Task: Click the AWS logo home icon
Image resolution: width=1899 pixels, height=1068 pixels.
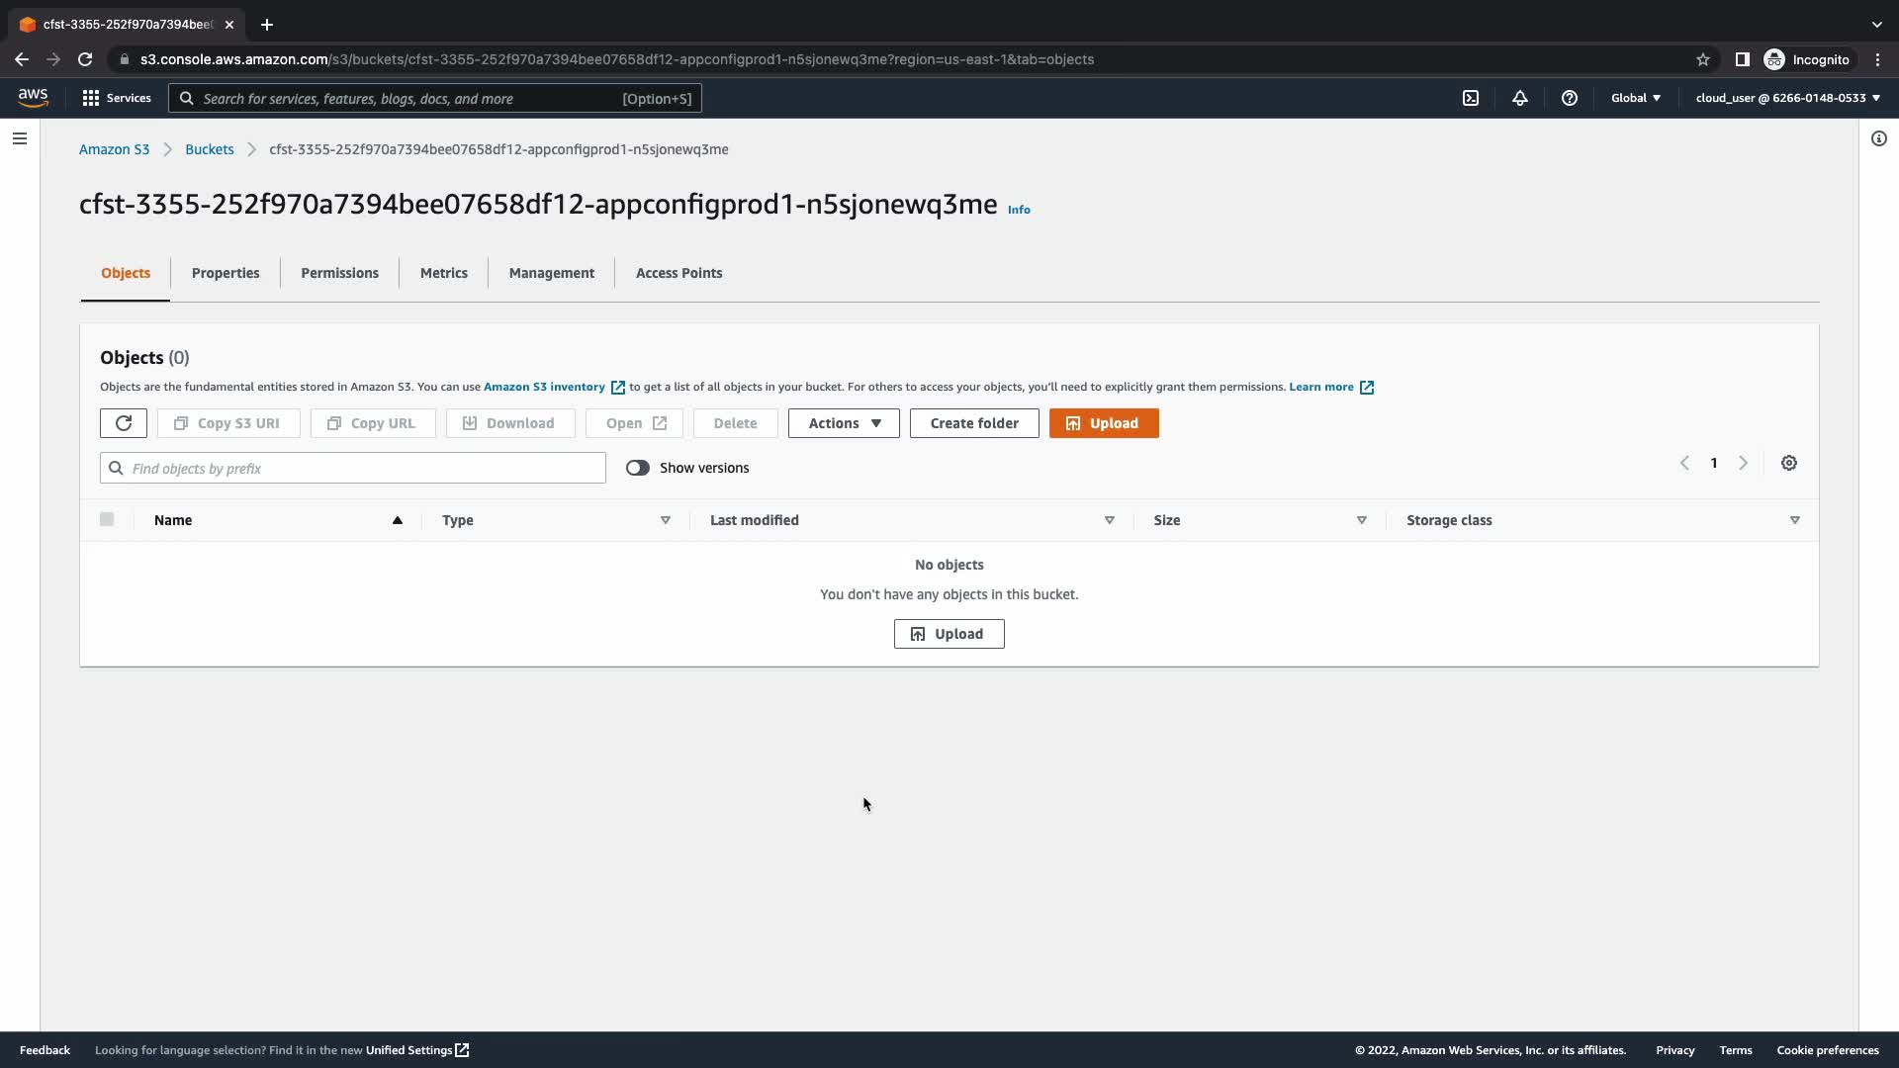Action: tap(33, 97)
